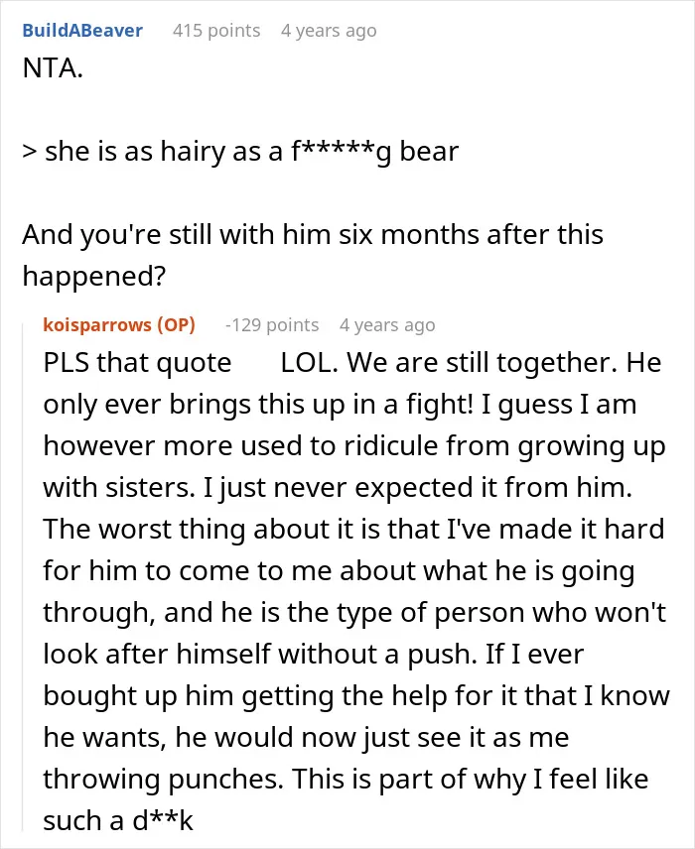The image size is (695, 849).
Task: Click the final line 'such a d**k'
Action: click(x=117, y=820)
